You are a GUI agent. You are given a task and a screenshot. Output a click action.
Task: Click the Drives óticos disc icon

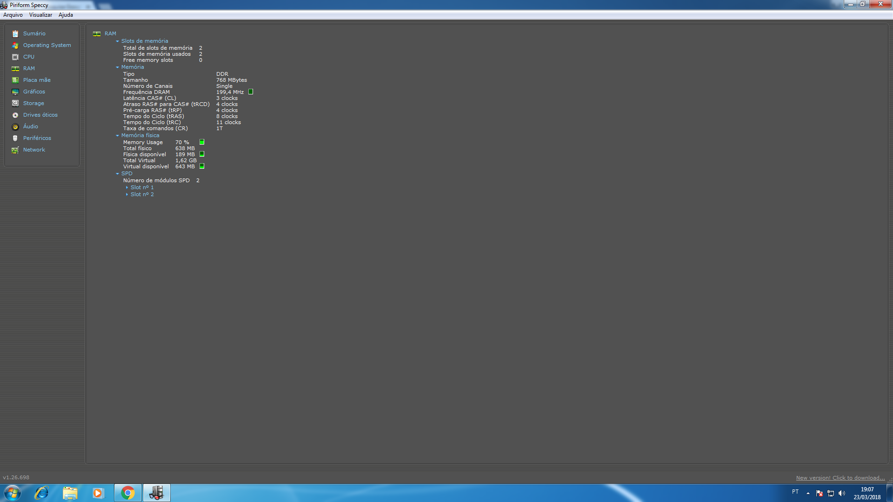(x=15, y=115)
